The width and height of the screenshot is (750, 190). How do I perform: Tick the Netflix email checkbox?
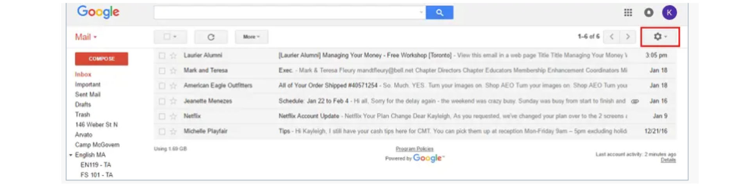pos(162,116)
